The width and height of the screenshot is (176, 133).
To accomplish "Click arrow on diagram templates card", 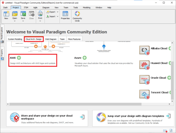I will tap(168, 116).
